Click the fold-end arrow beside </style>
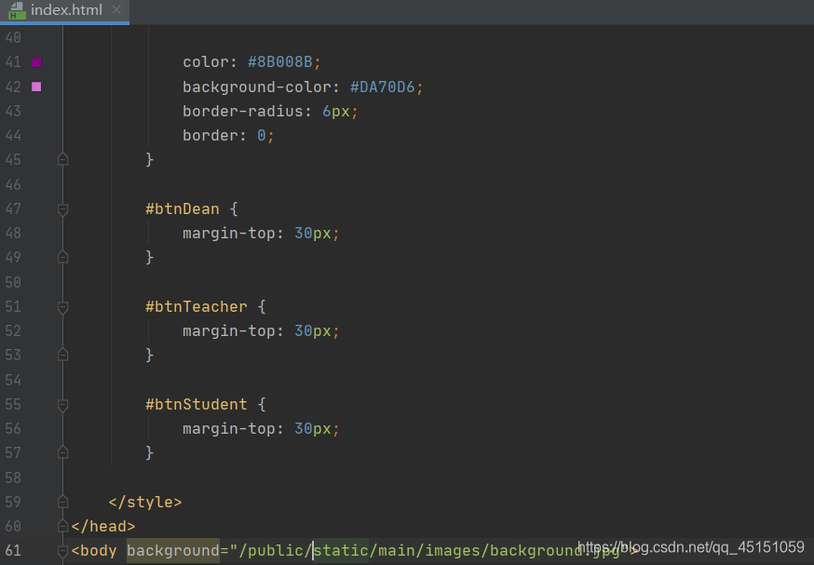 (61, 502)
